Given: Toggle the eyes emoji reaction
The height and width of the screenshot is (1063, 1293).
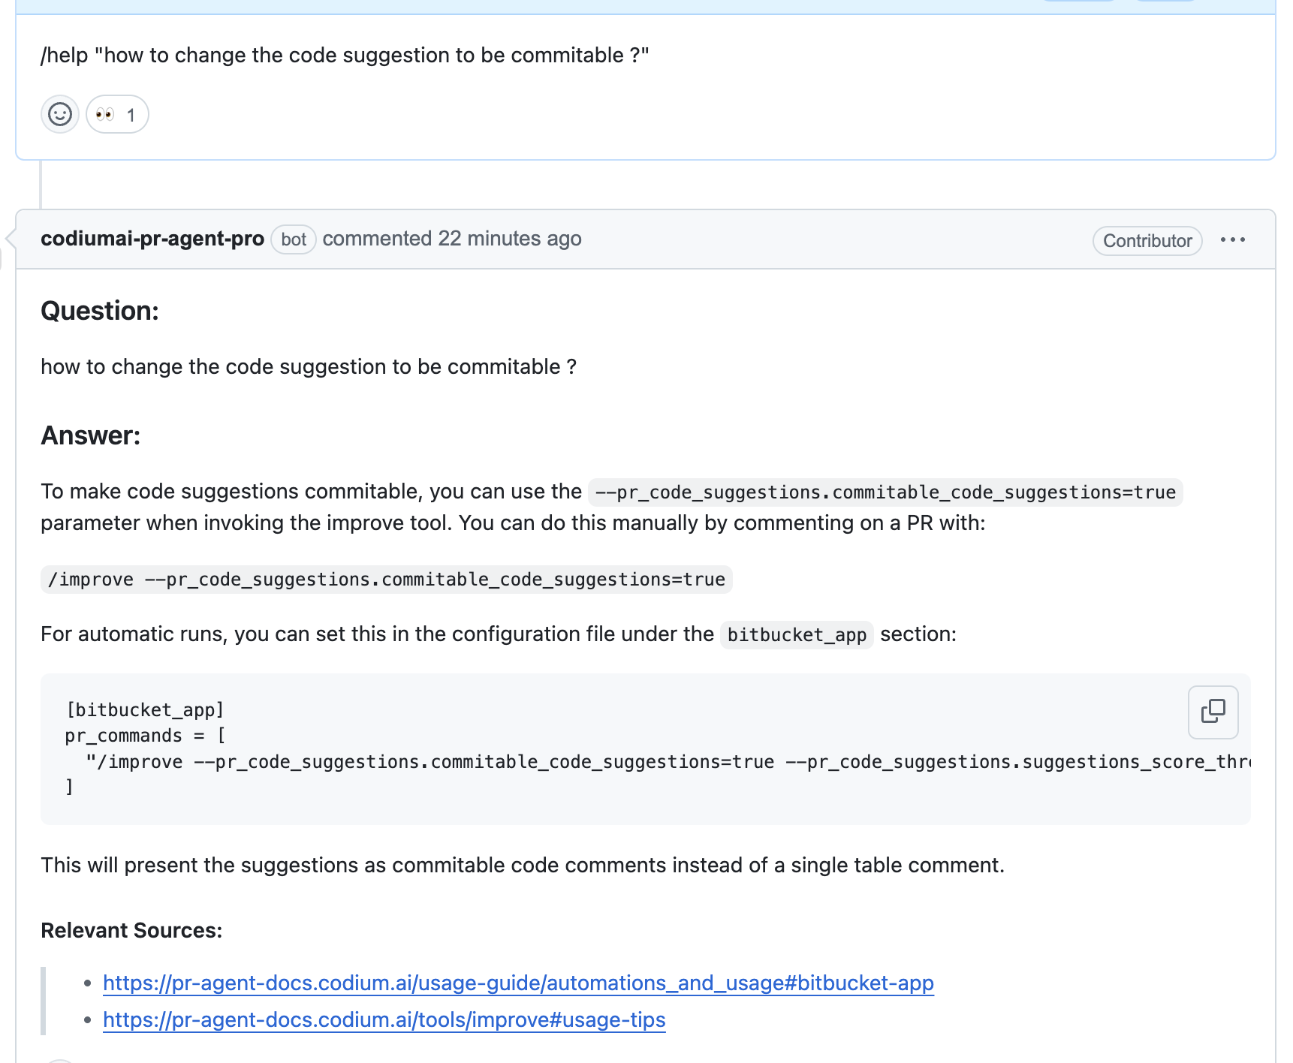Looking at the screenshot, I should pyautogui.click(x=117, y=115).
